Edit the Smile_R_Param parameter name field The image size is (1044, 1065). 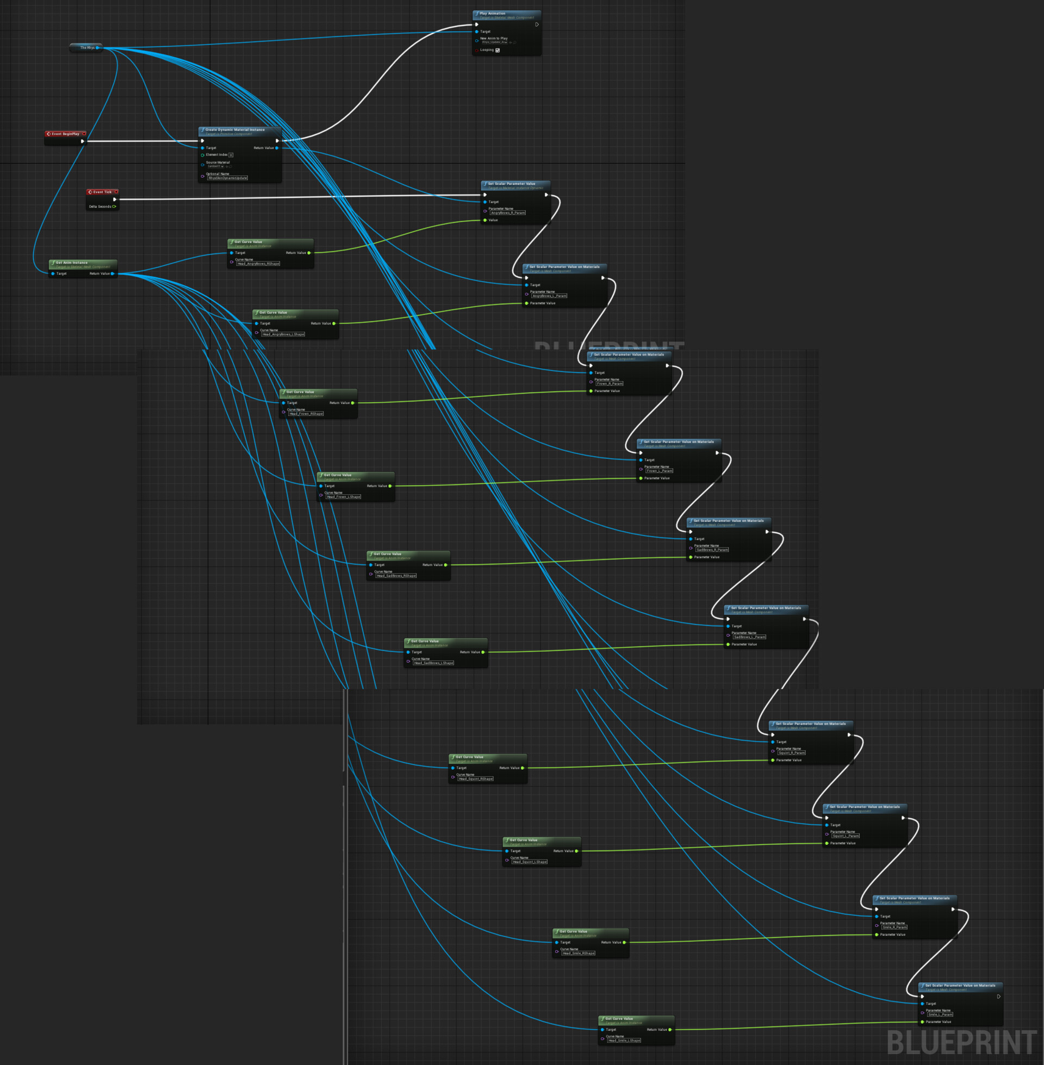tap(894, 927)
